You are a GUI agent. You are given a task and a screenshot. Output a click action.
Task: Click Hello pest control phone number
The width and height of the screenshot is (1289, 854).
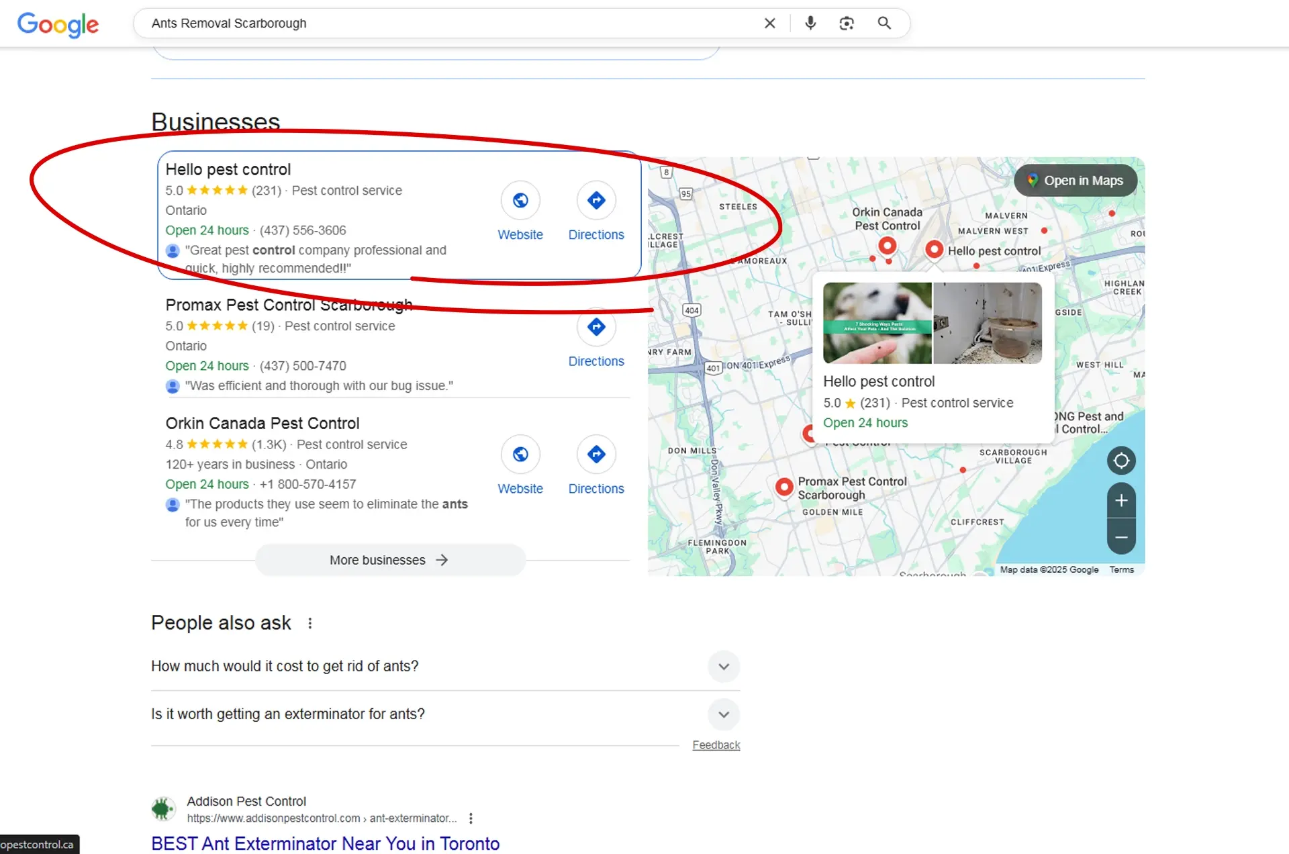click(303, 230)
